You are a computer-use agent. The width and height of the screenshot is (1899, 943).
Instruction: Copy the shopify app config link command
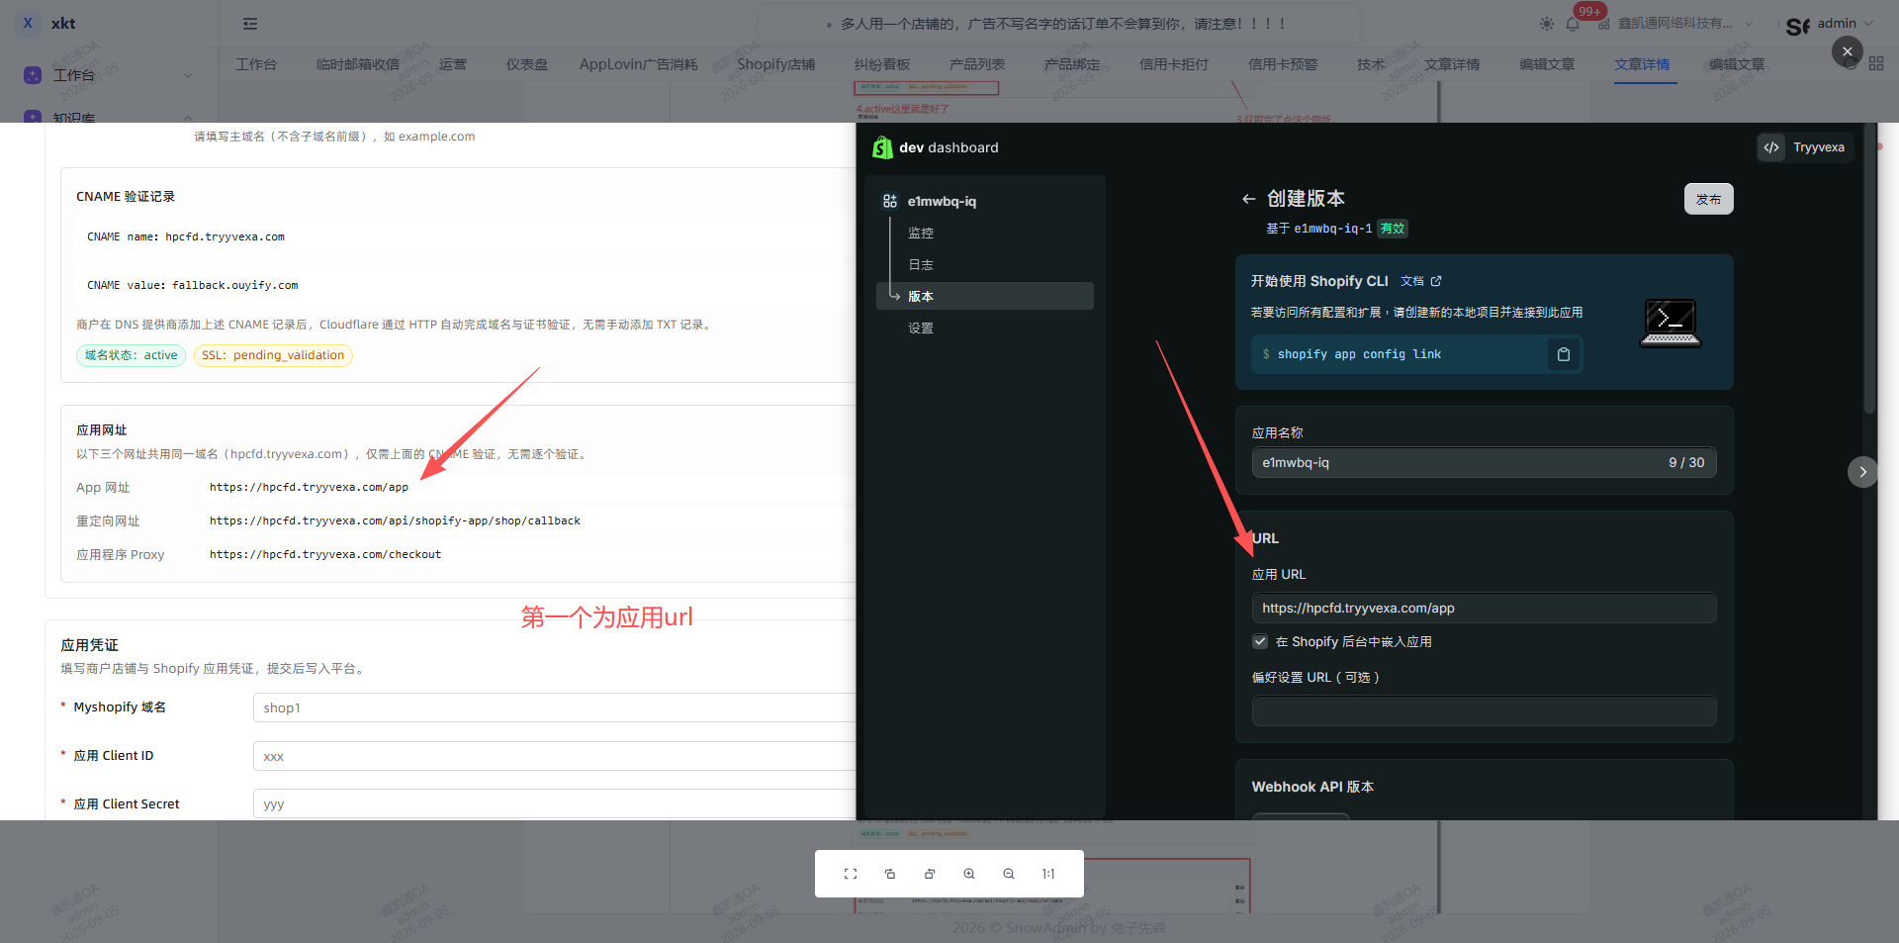pyautogui.click(x=1564, y=354)
